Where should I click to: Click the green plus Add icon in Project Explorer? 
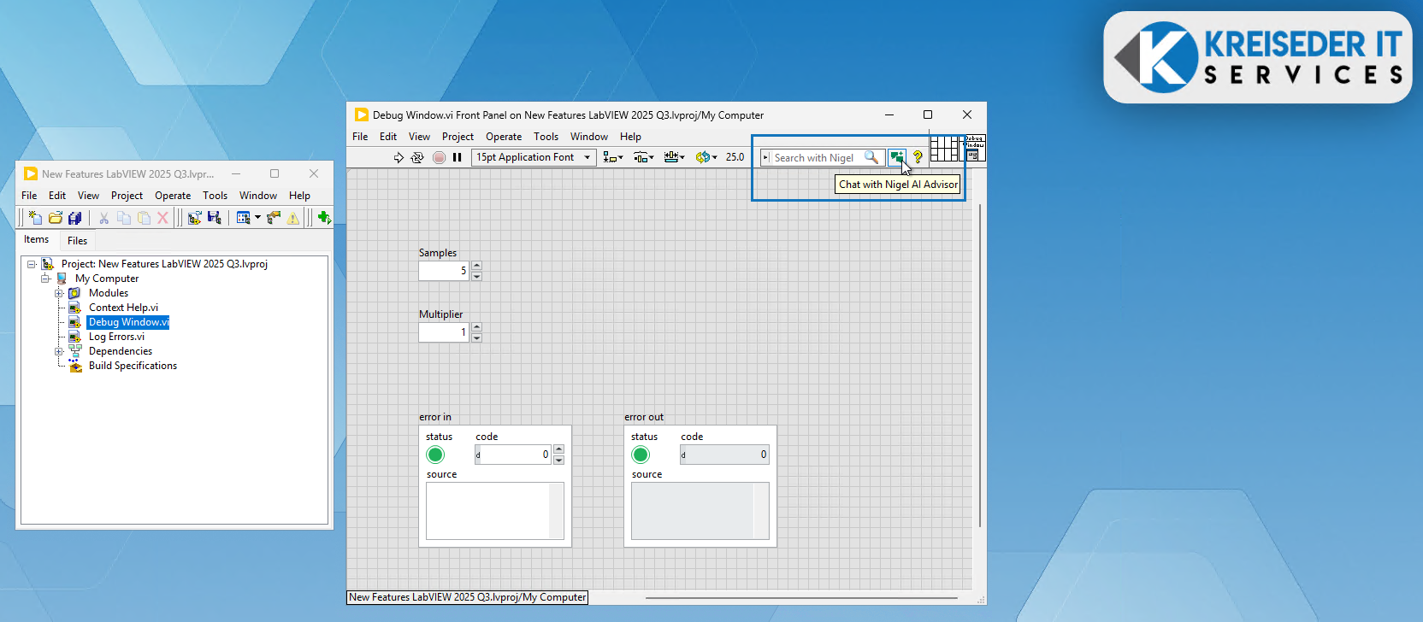tap(324, 218)
